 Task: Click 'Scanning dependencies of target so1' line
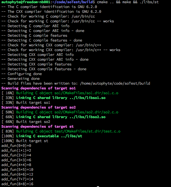coord(39,88)
